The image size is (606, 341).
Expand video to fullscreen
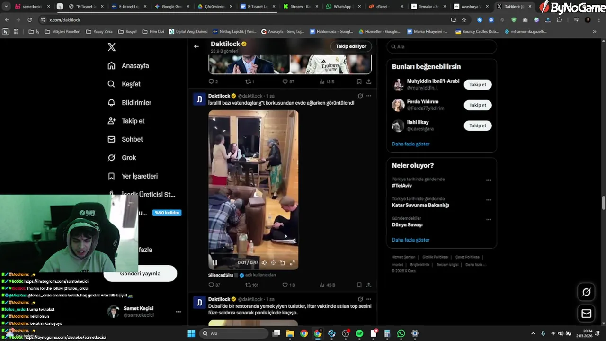[x=292, y=263]
